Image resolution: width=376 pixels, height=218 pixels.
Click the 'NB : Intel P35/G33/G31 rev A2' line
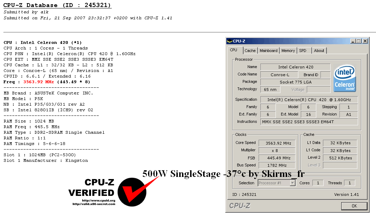(44, 105)
